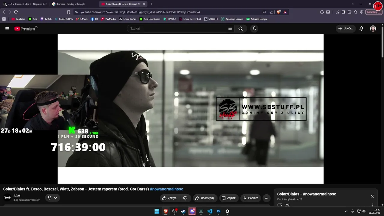The image size is (384, 216).
Task: Open the browser extensions puzzle icon
Action: click(x=322, y=12)
